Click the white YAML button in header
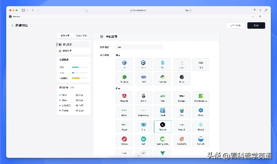 (x=235, y=25)
